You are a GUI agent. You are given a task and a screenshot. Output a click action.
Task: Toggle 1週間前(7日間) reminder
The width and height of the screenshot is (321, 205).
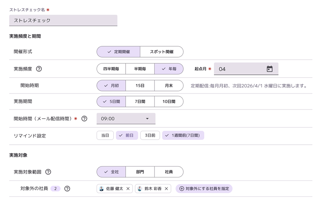tap(183, 135)
